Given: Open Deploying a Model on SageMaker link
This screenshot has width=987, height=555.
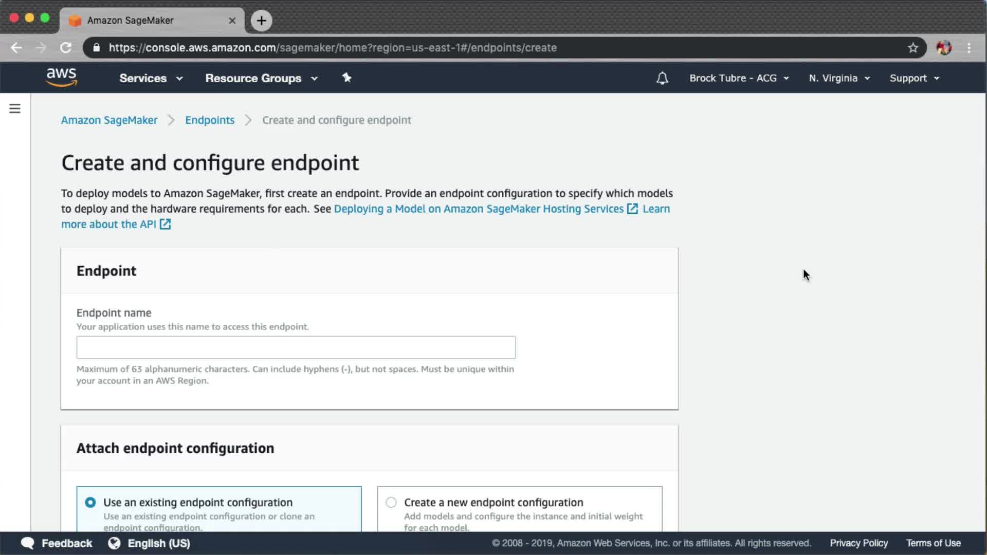Looking at the screenshot, I should click(479, 209).
